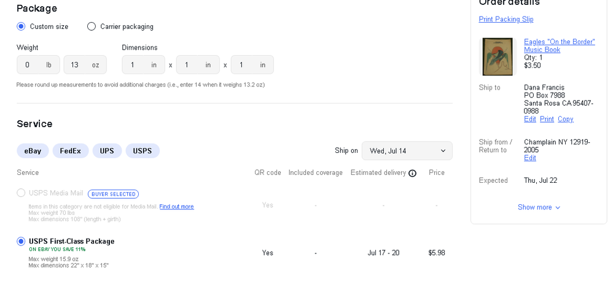The image size is (613, 281).
Task: Show only USPS services
Action: click(143, 151)
